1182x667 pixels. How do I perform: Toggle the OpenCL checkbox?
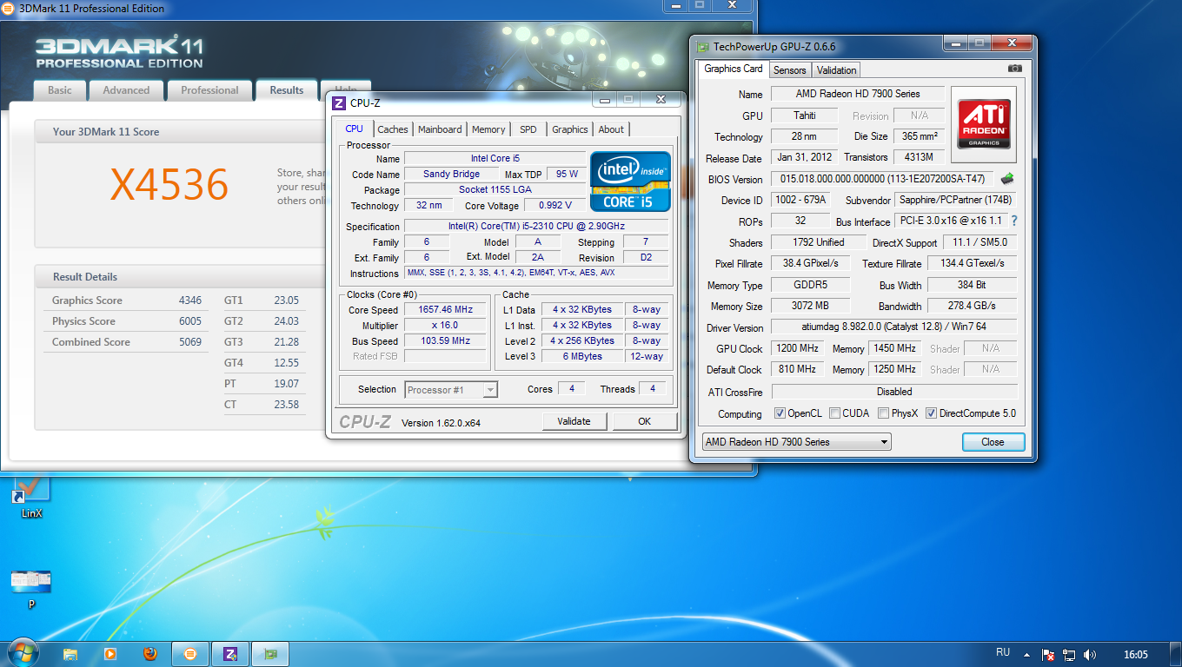pyautogui.click(x=780, y=413)
